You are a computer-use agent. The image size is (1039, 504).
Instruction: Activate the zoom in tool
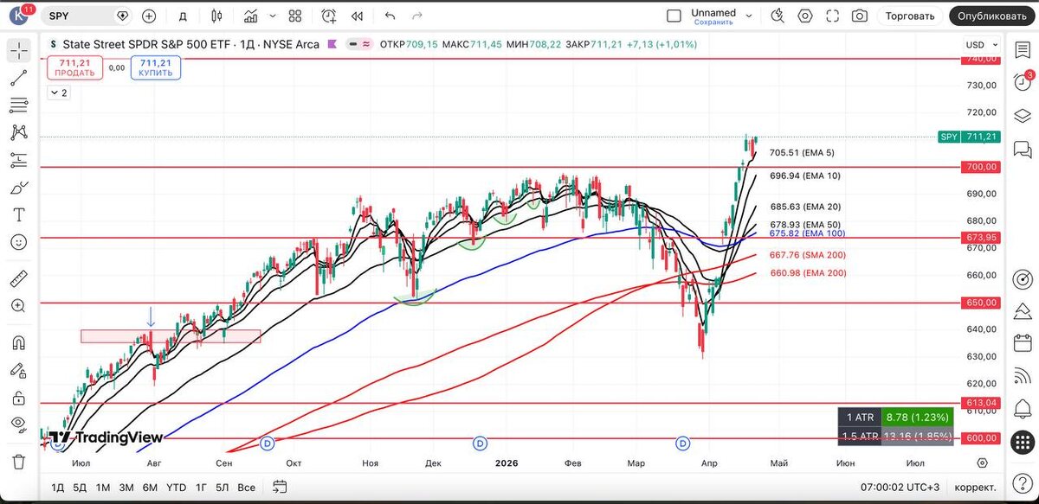(x=18, y=306)
